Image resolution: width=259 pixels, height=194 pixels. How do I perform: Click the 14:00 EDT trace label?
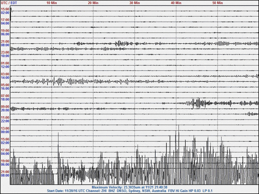click(x=5, y=78)
